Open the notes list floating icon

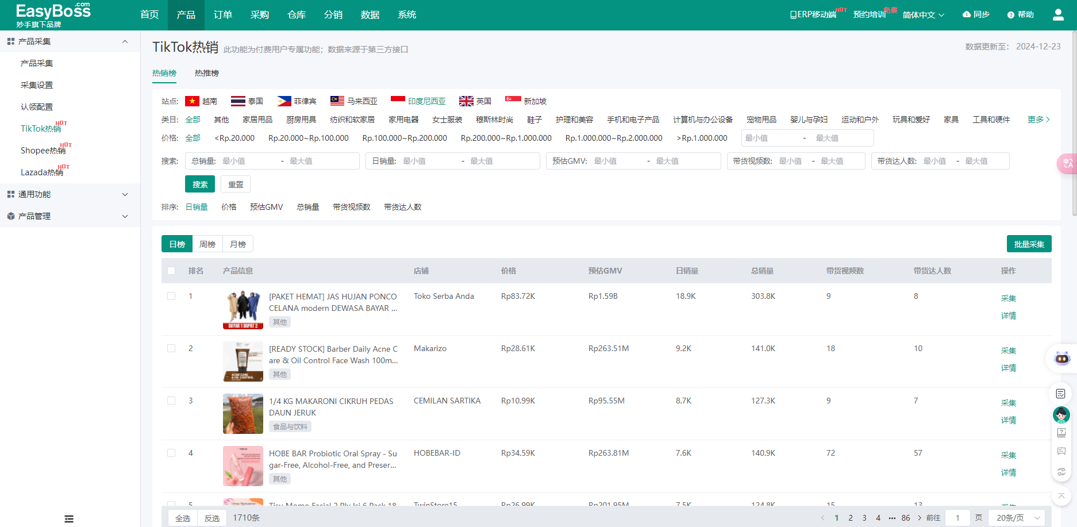[x=1061, y=394]
